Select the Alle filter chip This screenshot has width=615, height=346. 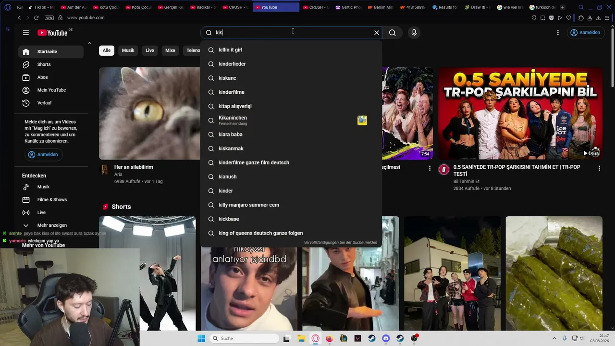(x=107, y=50)
